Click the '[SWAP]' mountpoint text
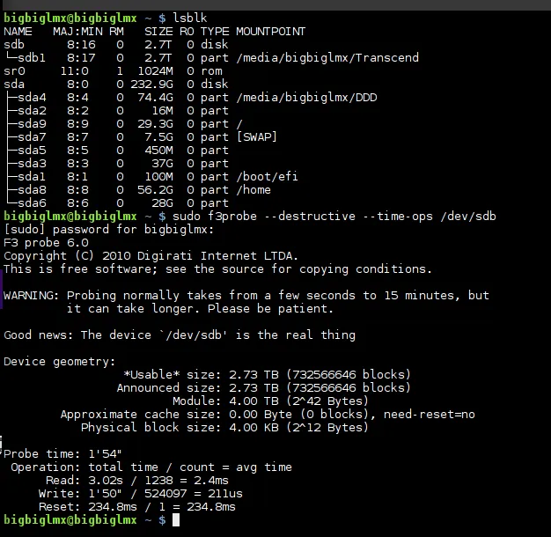Image resolution: width=551 pixels, height=537 pixels. point(256,137)
